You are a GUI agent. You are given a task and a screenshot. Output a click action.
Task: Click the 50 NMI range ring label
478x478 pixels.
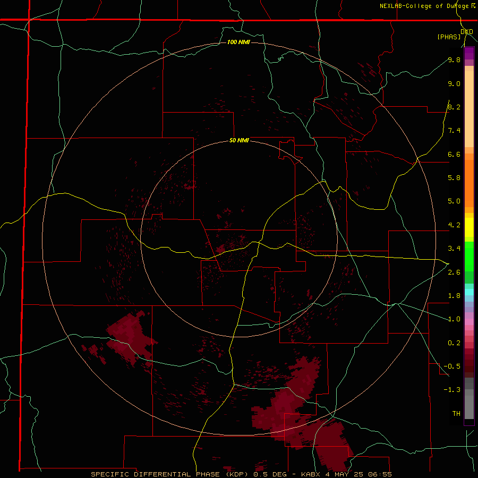[239, 141]
